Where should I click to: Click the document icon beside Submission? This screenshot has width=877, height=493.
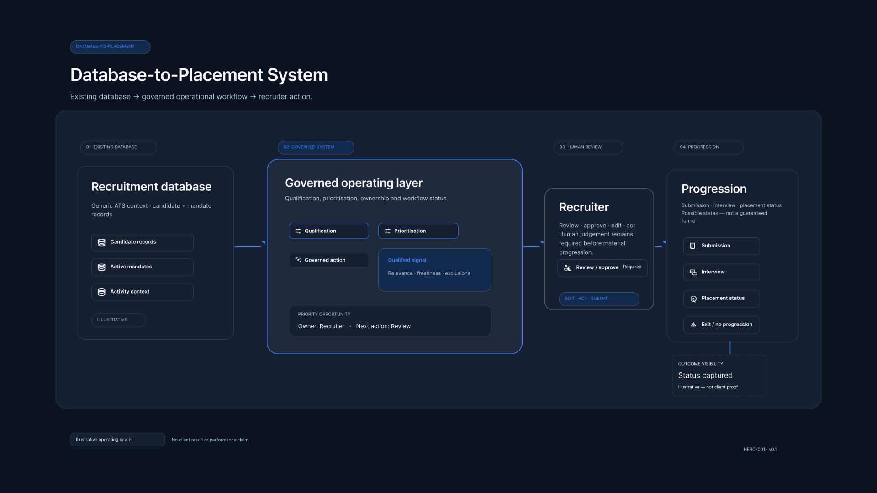click(x=692, y=246)
